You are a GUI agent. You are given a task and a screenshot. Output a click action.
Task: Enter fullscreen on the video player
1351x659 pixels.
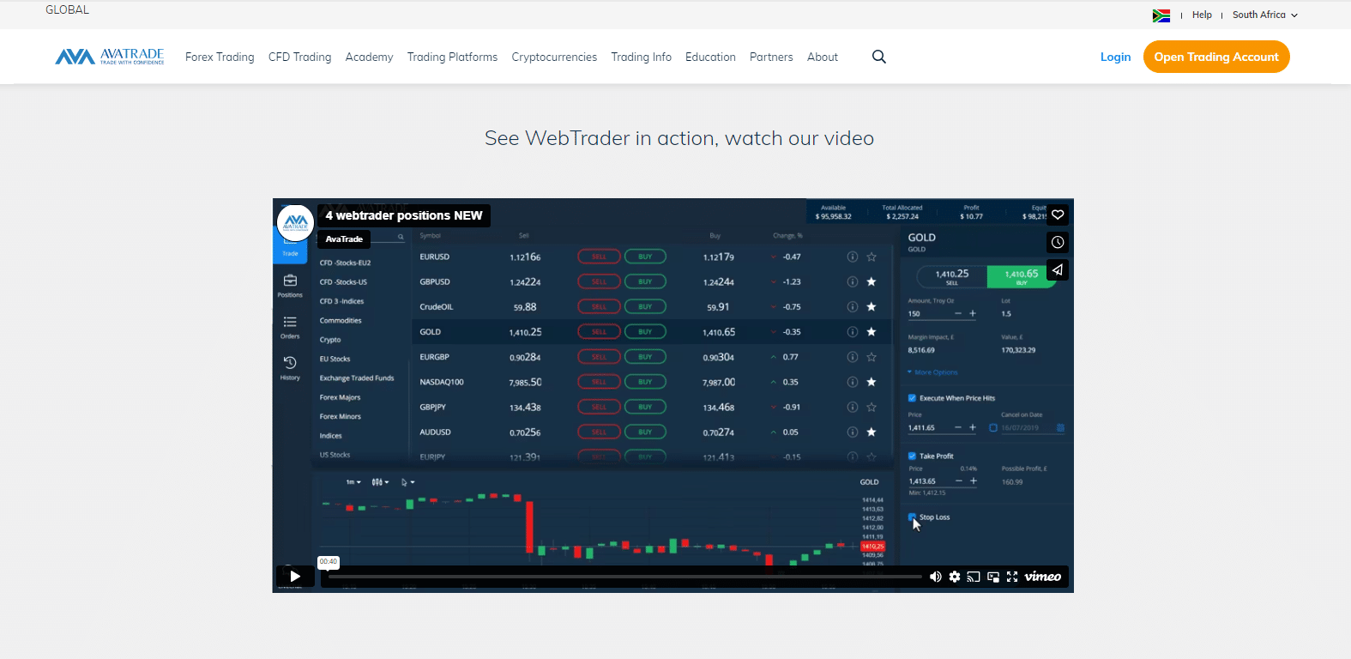click(1012, 577)
